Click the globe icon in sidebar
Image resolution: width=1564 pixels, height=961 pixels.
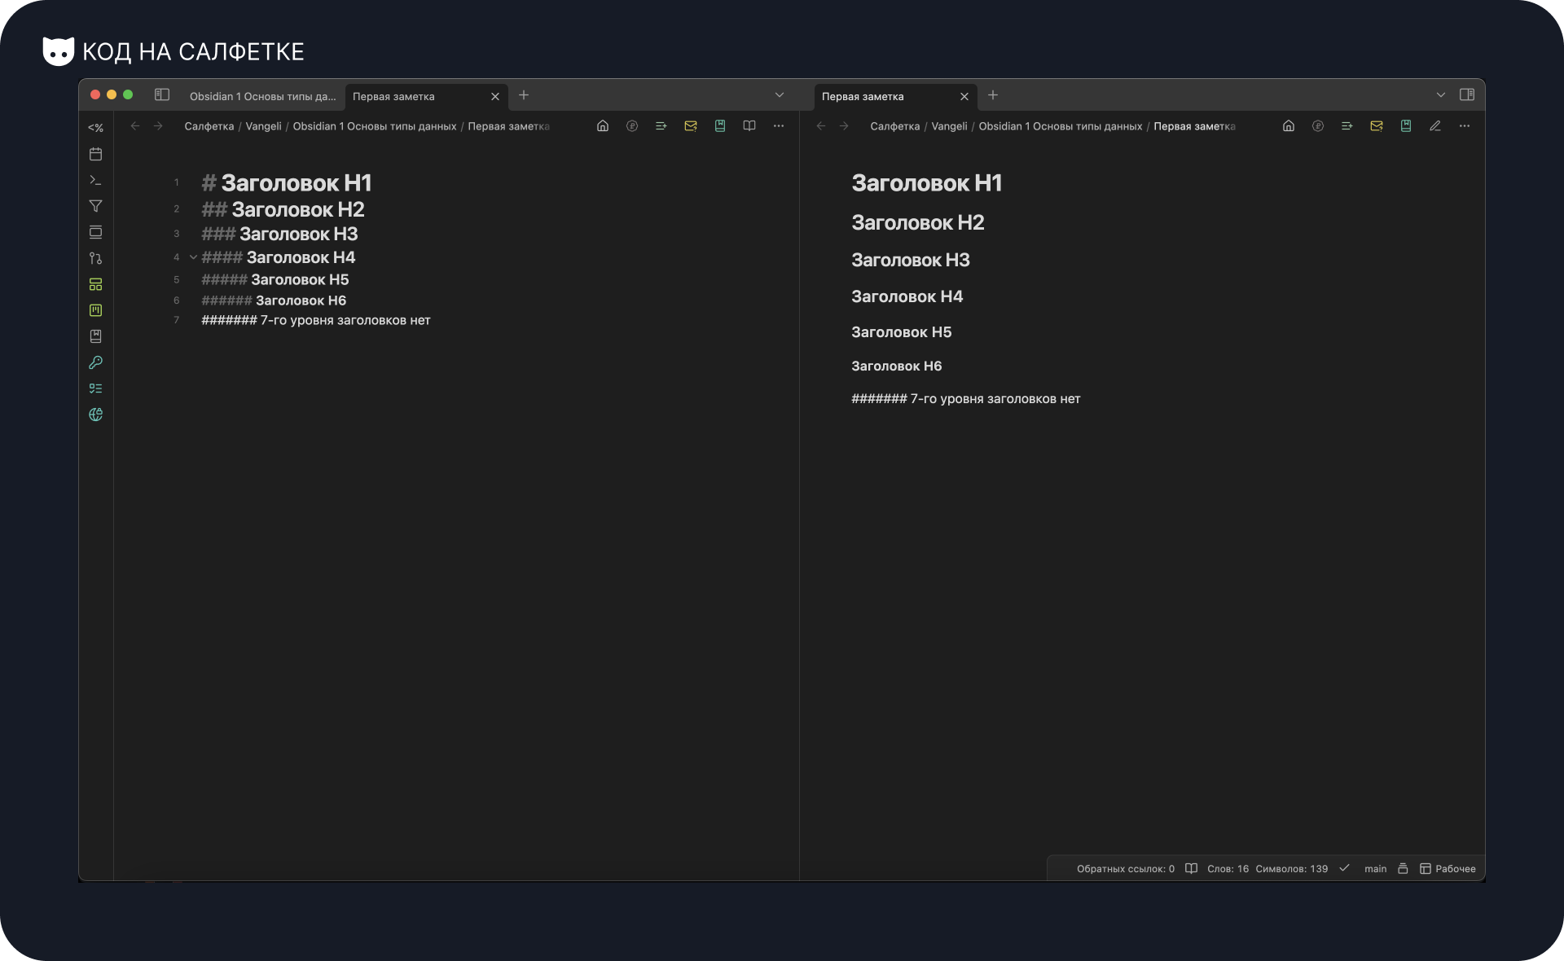(95, 415)
